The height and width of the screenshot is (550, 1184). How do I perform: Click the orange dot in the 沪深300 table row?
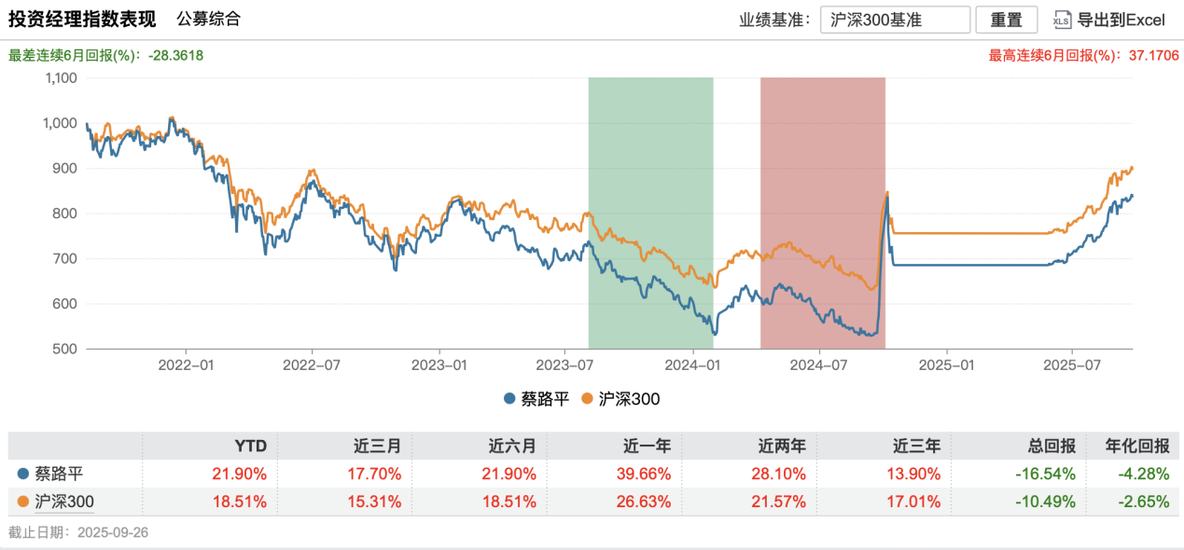[x=22, y=502]
